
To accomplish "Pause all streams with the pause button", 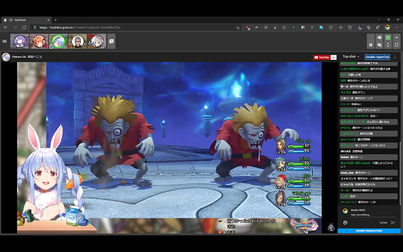I will tap(371, 45).
